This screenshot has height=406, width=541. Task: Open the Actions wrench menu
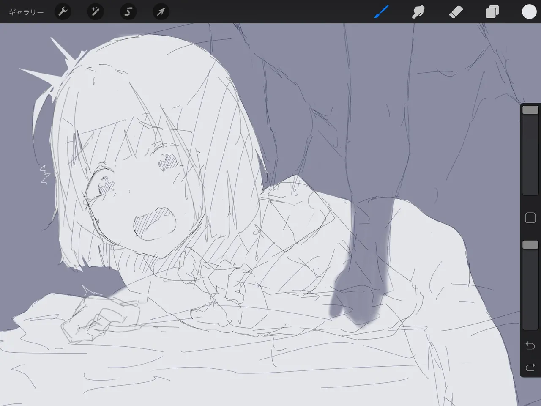coord(63,12)
